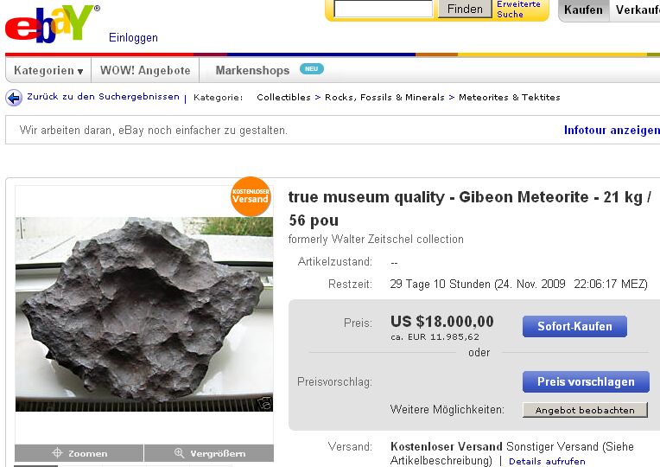
Task: Open the Markenshops tab
Action: coord(252,71)
